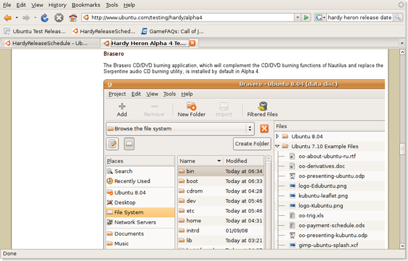
Task: Select the Search place entry
Action: click(140, 171)
